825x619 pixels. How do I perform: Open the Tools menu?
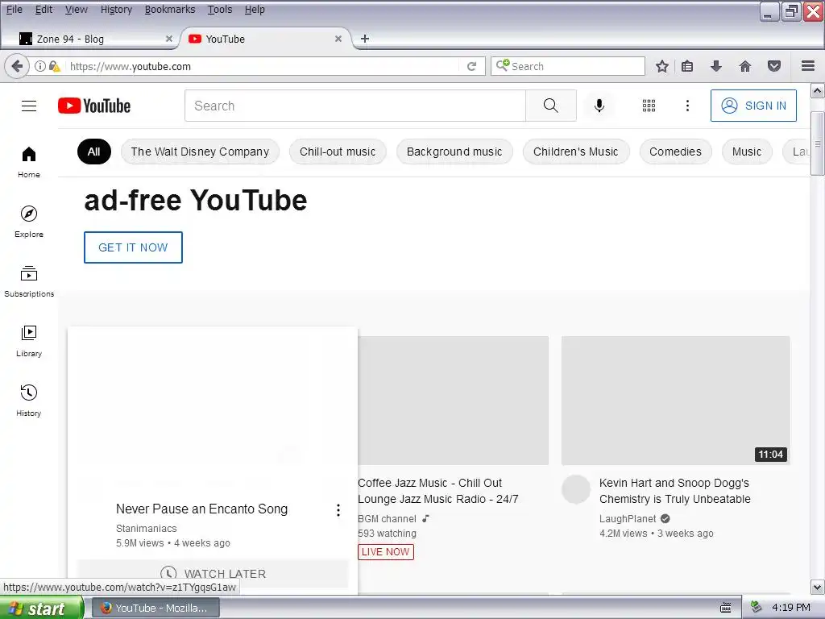tap(220, 10)
